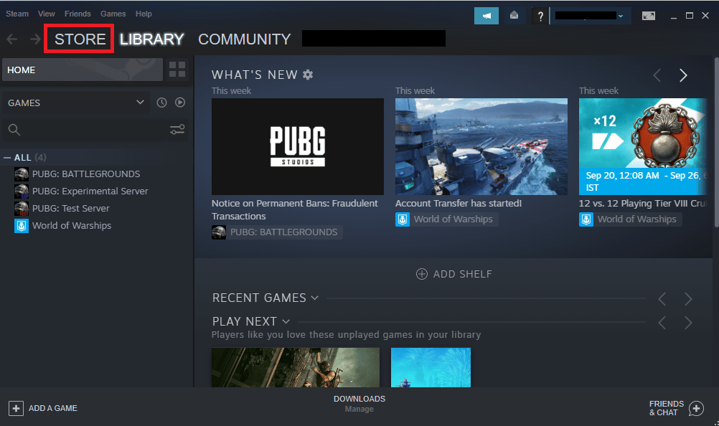
Task: Go to the COMMUNITY tab
Action: pyautogui.click(x=245, y=39)
